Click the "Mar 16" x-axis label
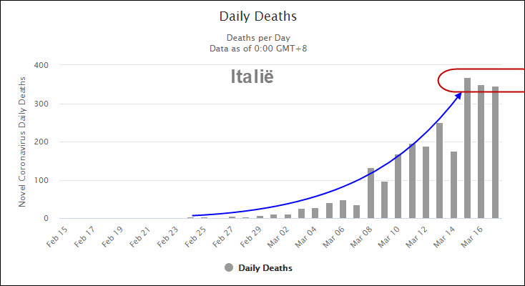 (x=470, y=237)
